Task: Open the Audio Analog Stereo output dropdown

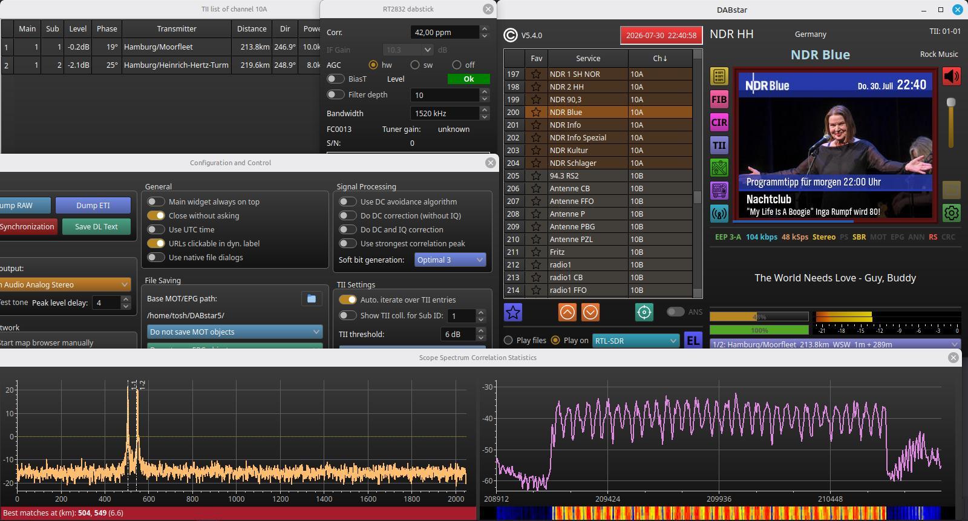Action: point(65,284)
